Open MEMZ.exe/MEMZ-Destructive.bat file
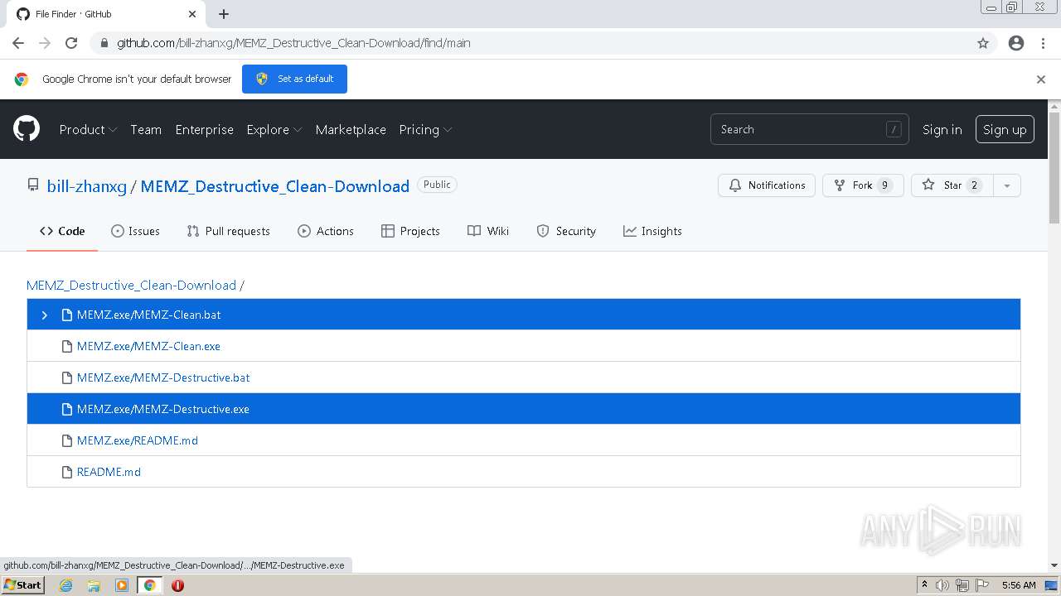This screenshot has height=596, width=1061. click(x=163, y=377)
